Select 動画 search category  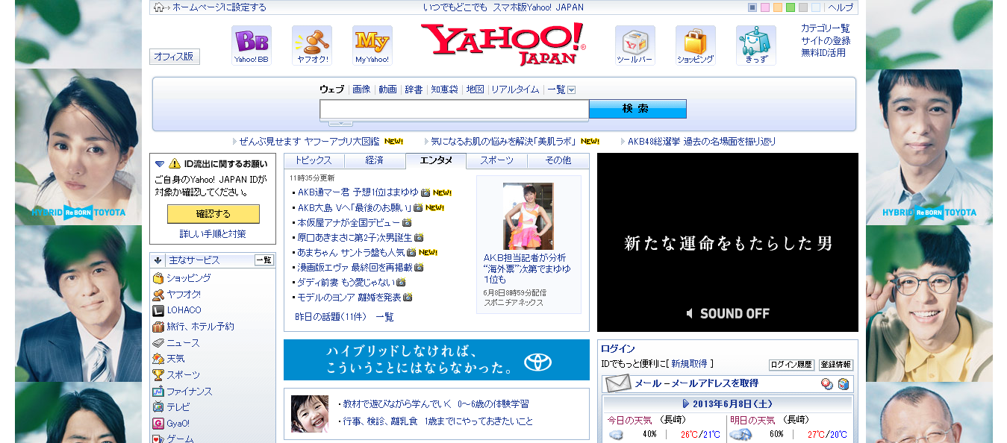click(x=387, y=89)
